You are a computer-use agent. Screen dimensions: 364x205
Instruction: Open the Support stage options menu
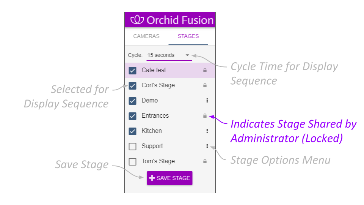pyautogui.click(x=207, y=146)
